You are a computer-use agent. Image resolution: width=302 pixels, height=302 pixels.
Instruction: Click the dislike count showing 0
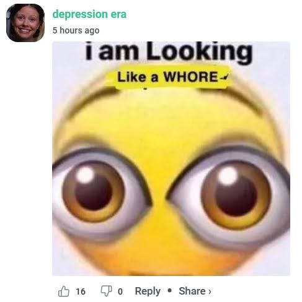coord(120,291)
